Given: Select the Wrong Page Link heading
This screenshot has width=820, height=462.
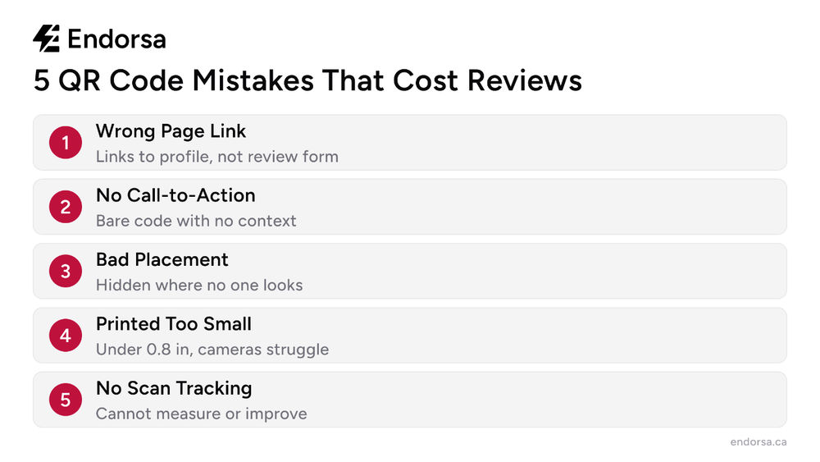Looking at the screenshot, I should 171,130.
